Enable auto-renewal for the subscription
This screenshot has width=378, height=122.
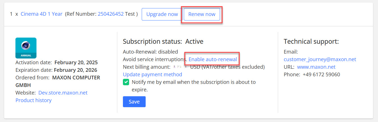tap(213, 59)
